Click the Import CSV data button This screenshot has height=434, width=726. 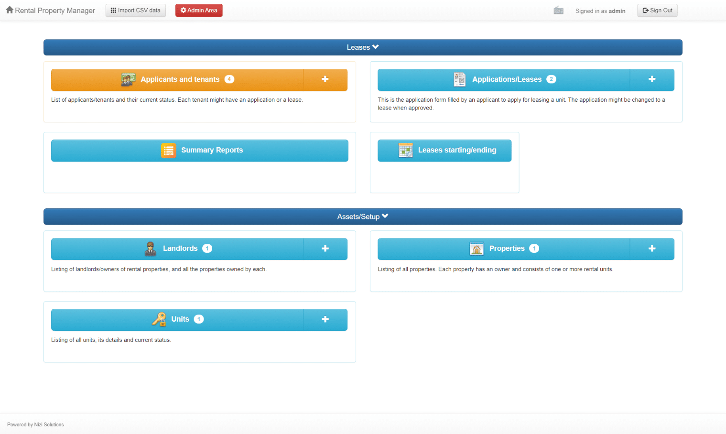click(135, 10)
